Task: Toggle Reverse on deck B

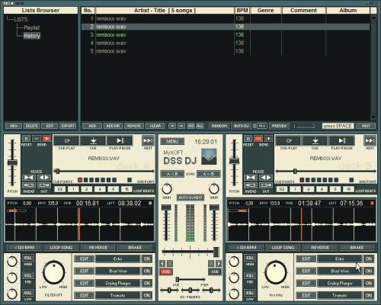Action: [320, 247]
